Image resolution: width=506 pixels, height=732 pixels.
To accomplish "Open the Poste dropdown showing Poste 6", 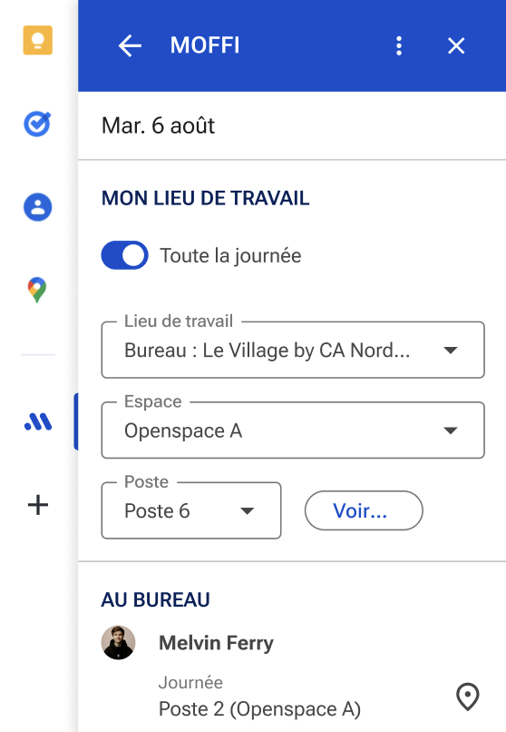I will [x=191, y=510].
